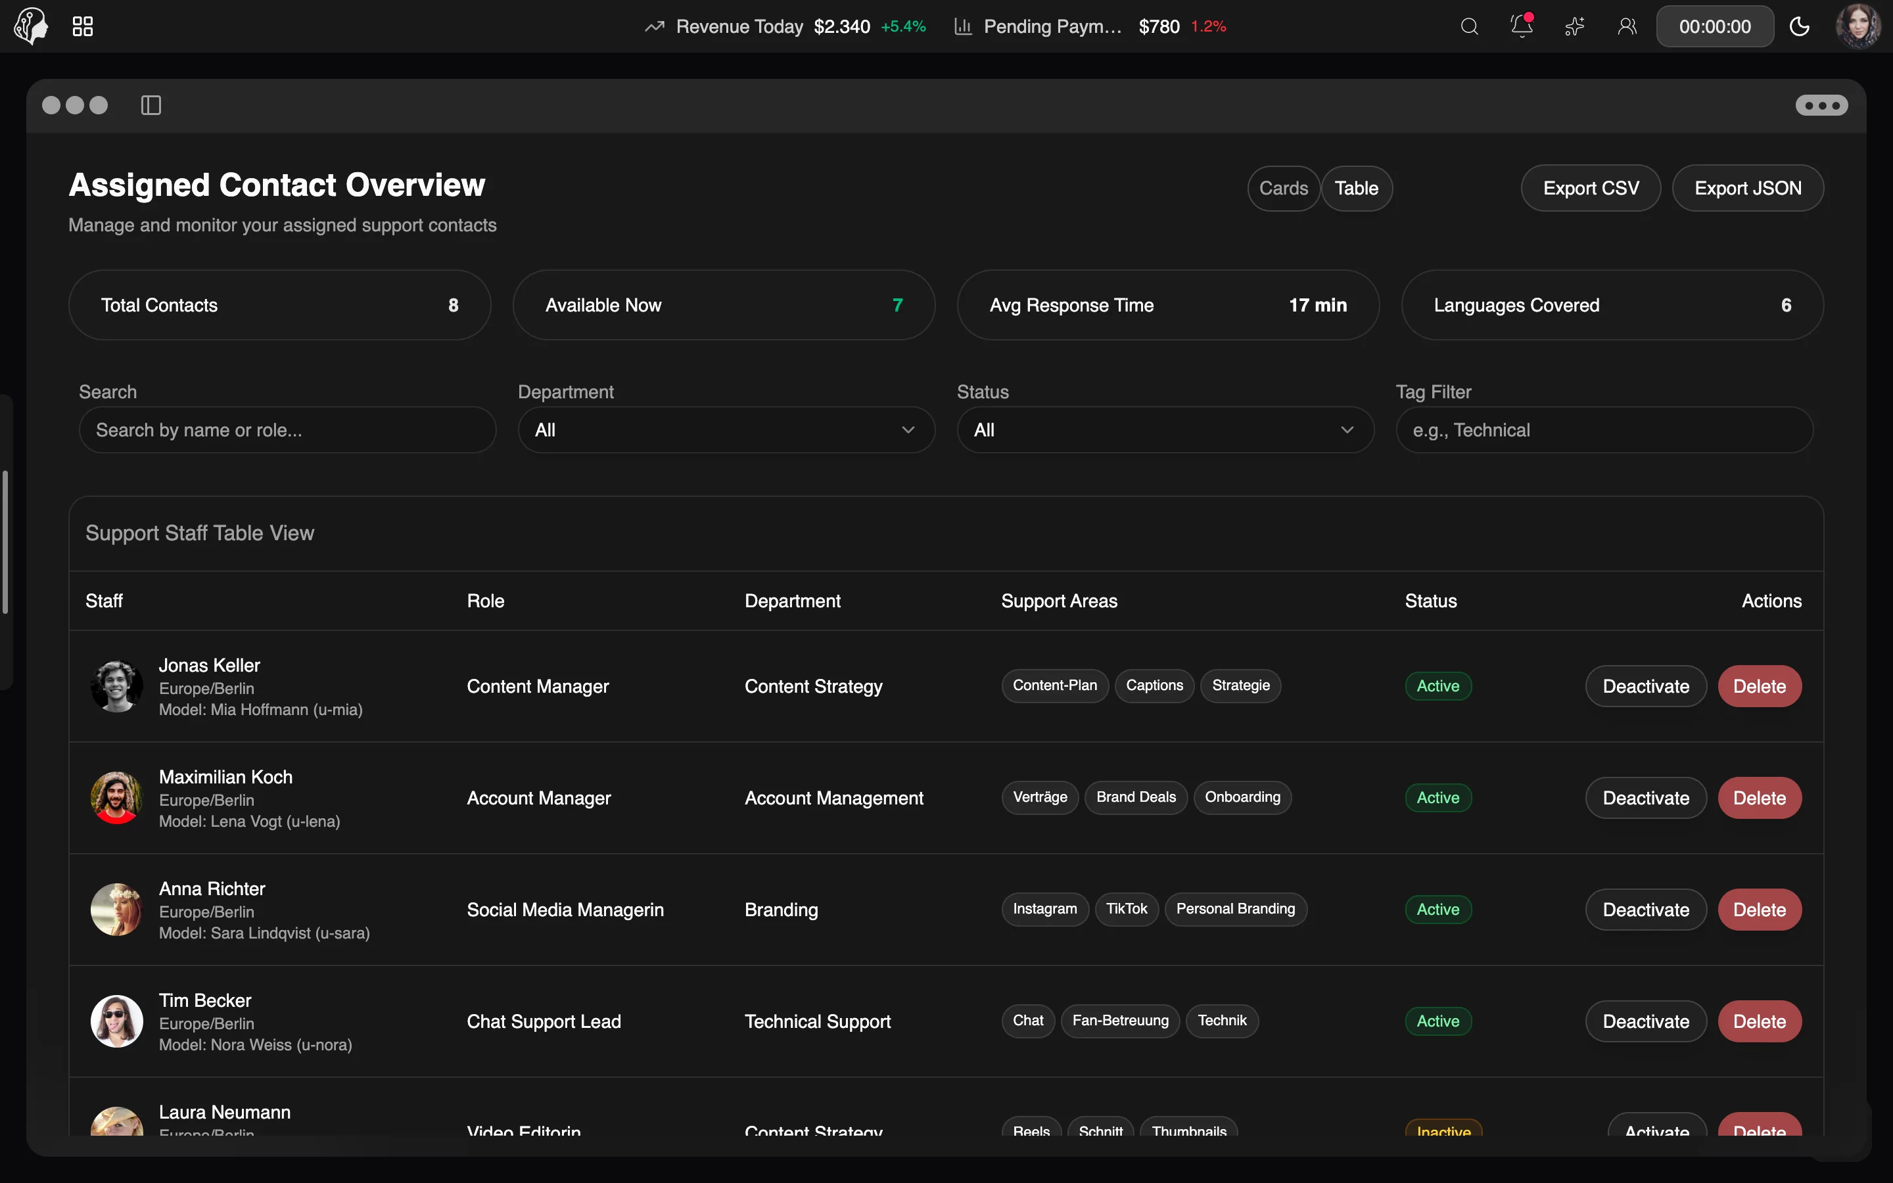
Task: Focus the search by name field
Action: click(287, 430)
